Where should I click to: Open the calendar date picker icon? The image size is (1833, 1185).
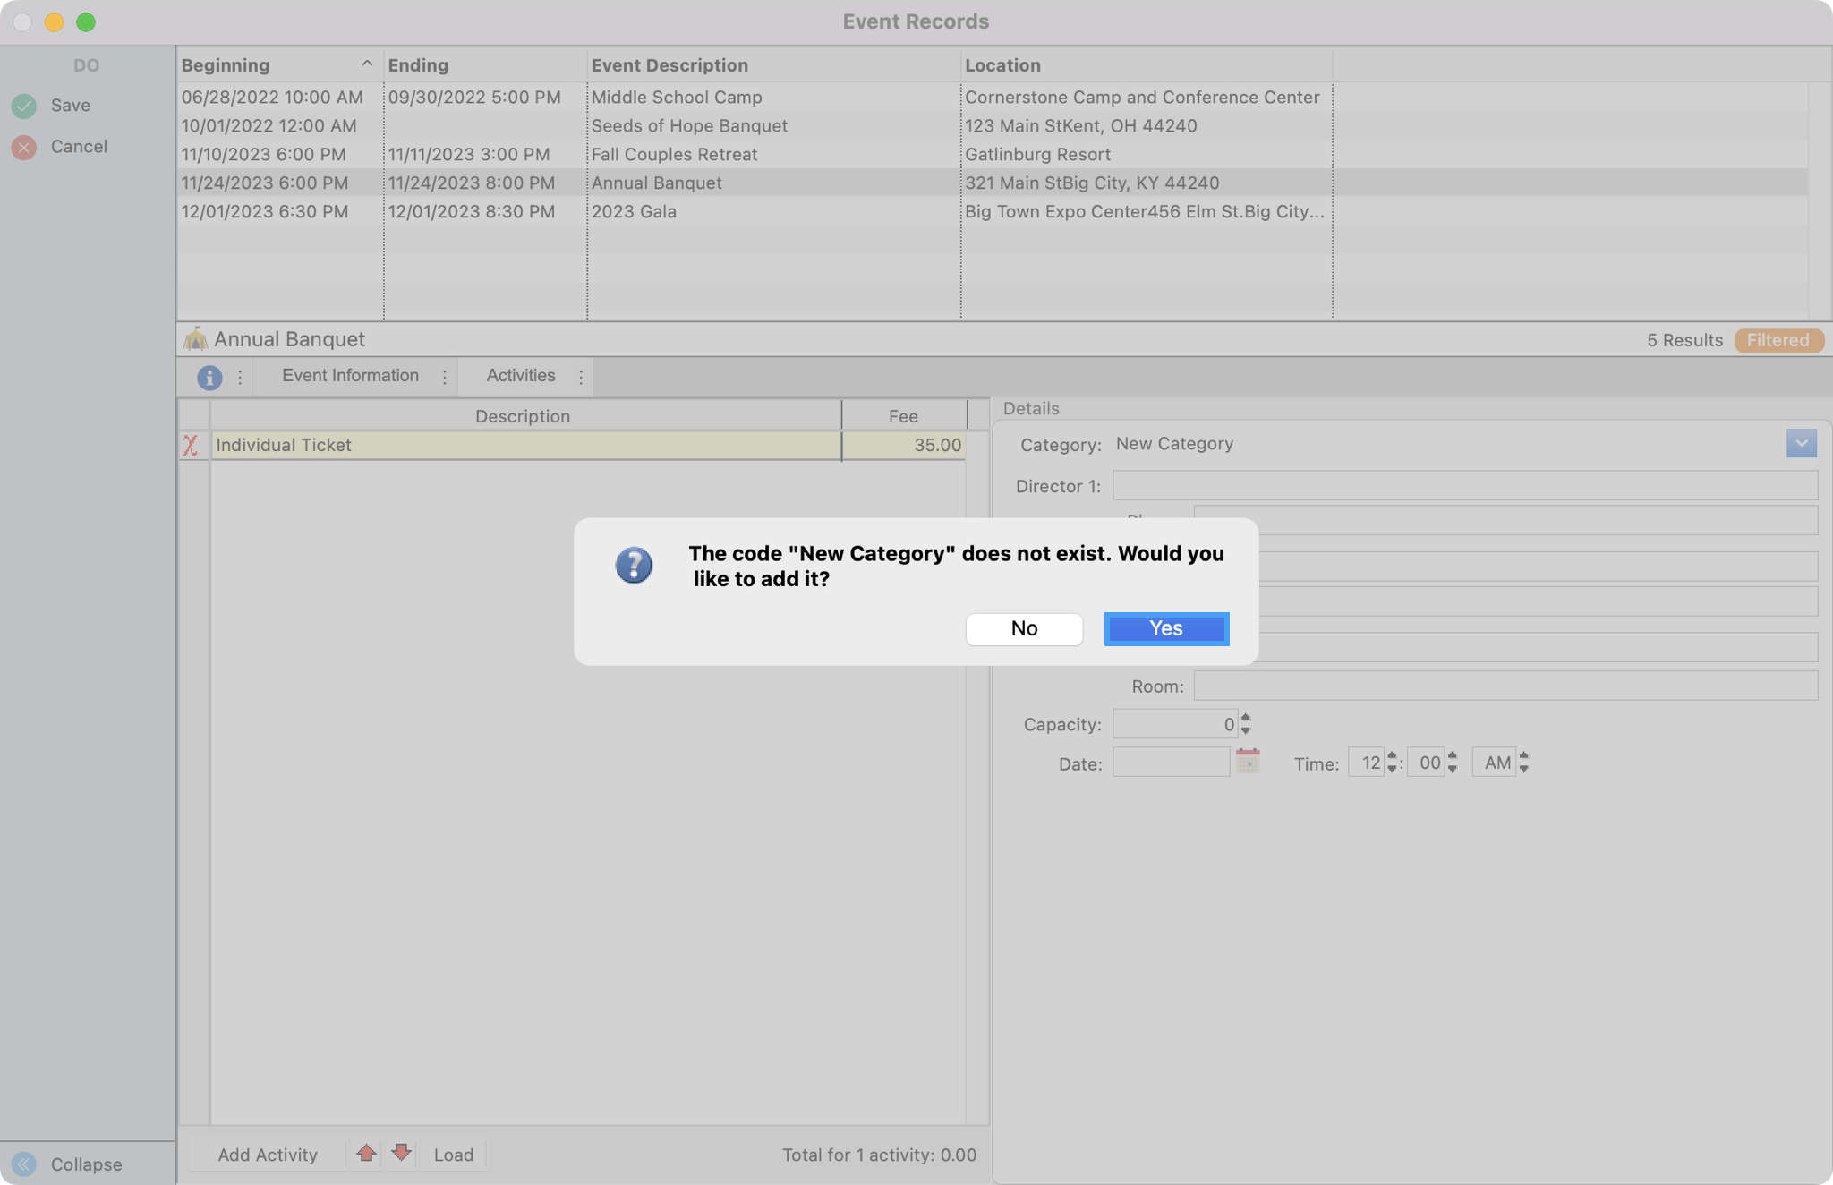(x=1248, y=762)
